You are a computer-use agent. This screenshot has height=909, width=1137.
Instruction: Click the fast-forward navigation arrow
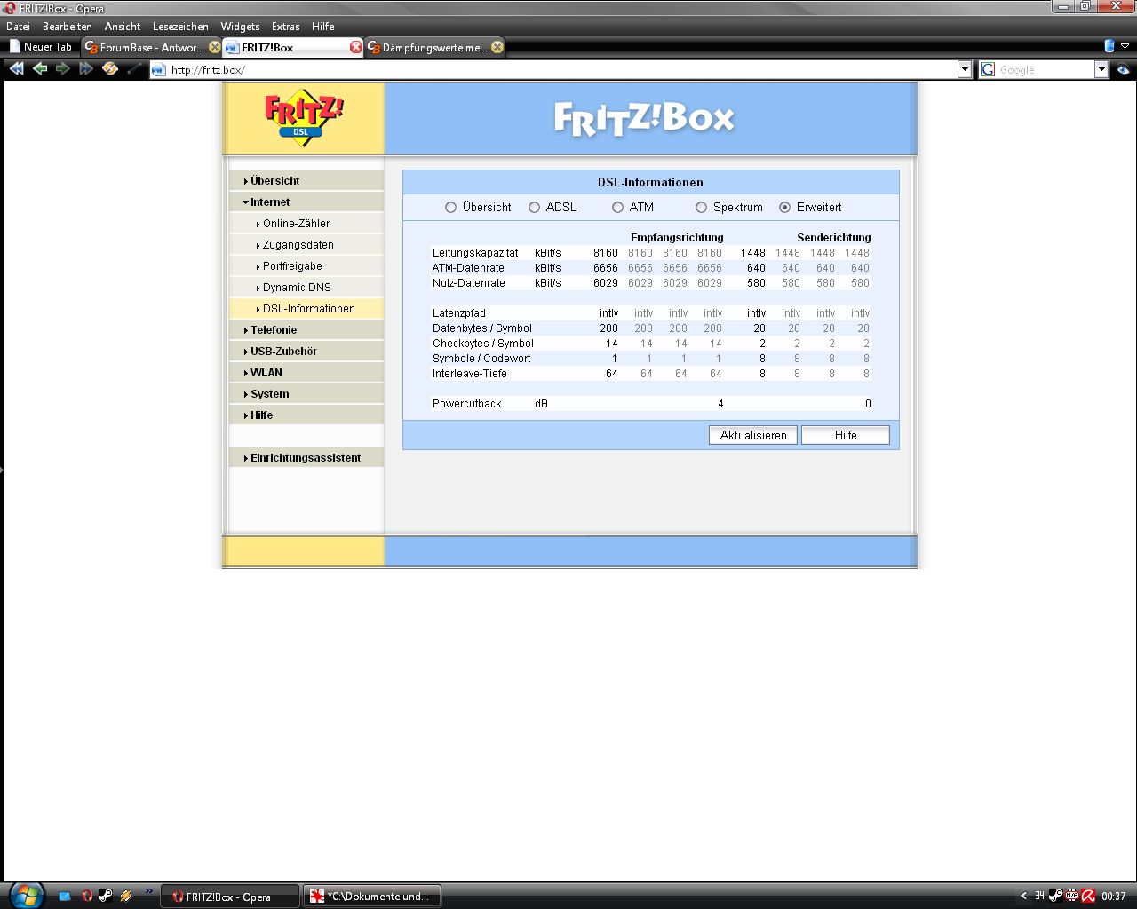coord(86,68)
